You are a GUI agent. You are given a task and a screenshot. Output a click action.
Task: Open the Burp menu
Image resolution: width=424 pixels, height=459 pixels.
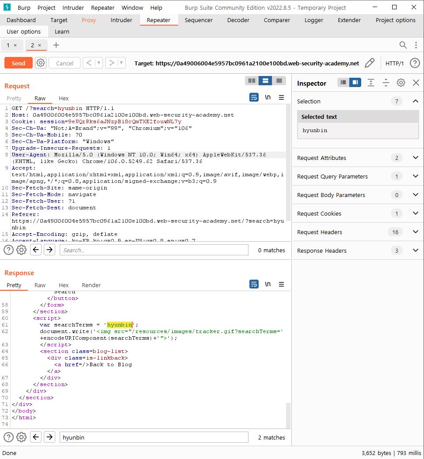click(x=24, y=8)
